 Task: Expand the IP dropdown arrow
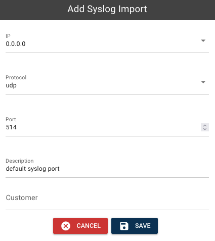[203, 40]
